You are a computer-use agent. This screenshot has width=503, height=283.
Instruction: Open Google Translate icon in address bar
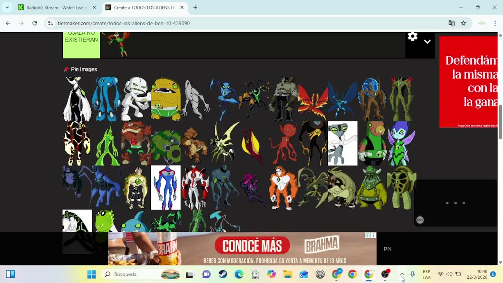pyautogui.click(x=452, y=23)
